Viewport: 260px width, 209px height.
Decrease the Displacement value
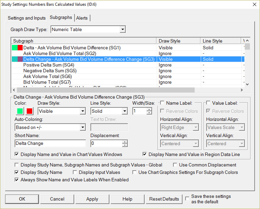[125, 145]
